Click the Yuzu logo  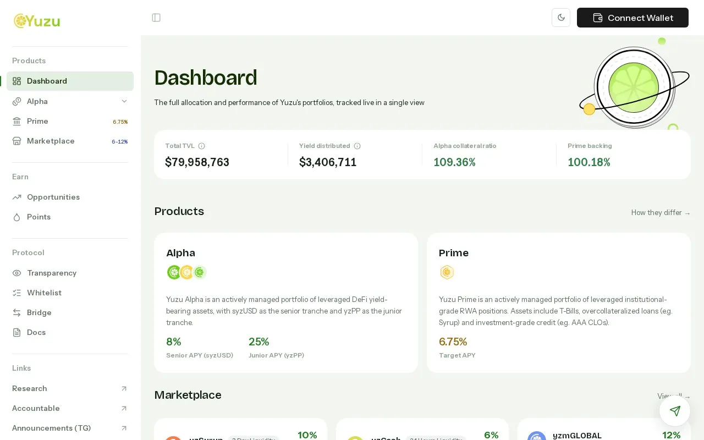click(x=37, y=21)
